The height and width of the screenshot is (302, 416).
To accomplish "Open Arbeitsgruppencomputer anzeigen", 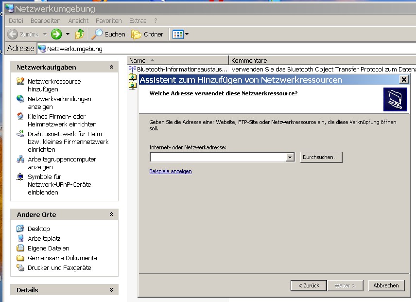I will [62, 163].
